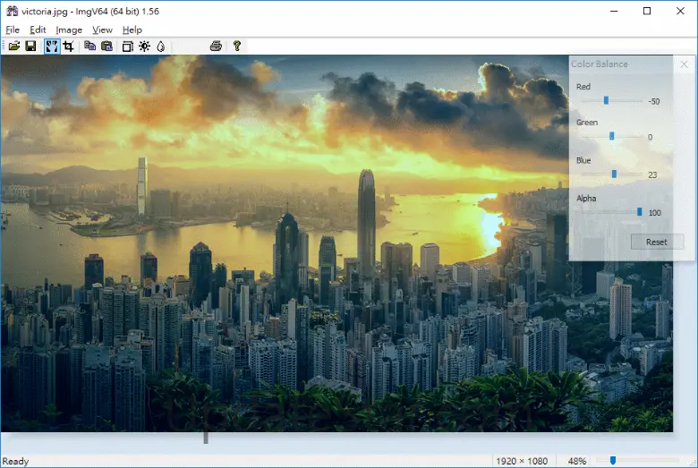Click the water drop color icon
The height and width of the screenshot is (468, 698).
click(x=160, y=46)
